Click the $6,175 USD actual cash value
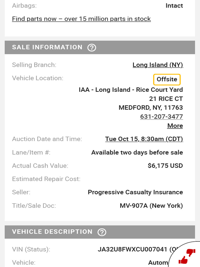 point(165,166)
